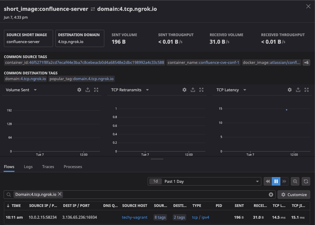This screenshot has height=225, width=315.
Task: Skip backward in the flow timeline
Action: click(x=268, y=181)
